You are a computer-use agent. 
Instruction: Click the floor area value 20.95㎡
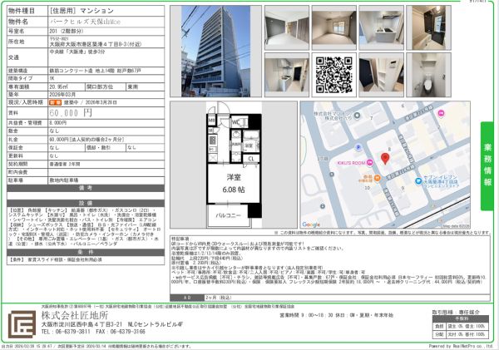coord(58,86)
